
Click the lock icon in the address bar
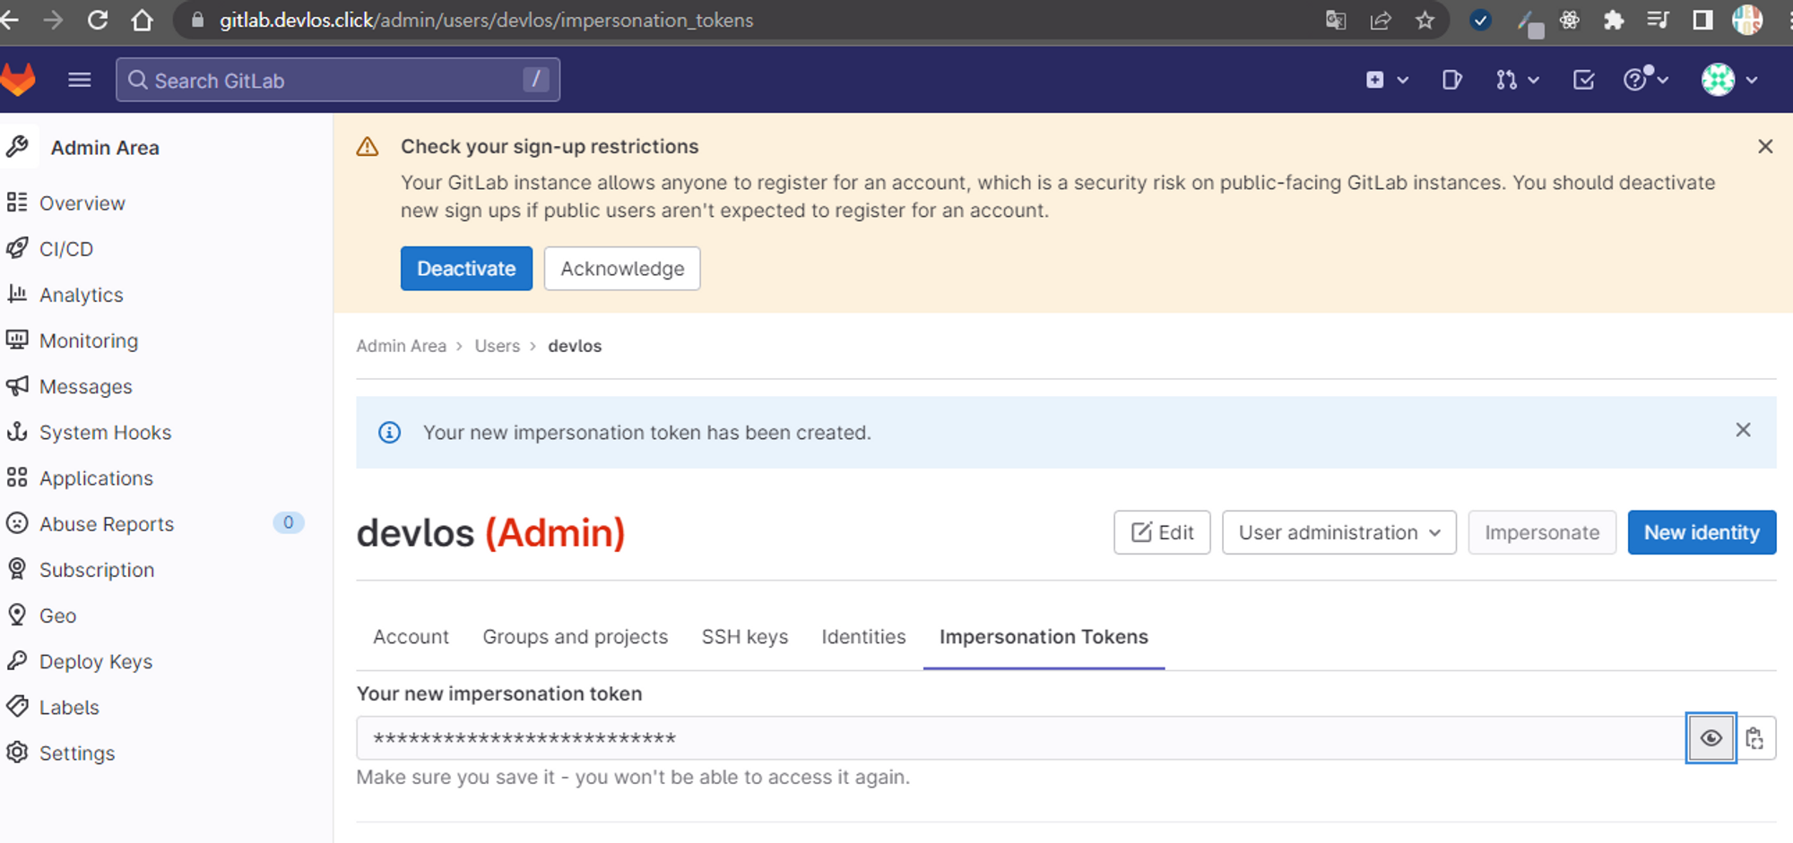pos(198,20)
